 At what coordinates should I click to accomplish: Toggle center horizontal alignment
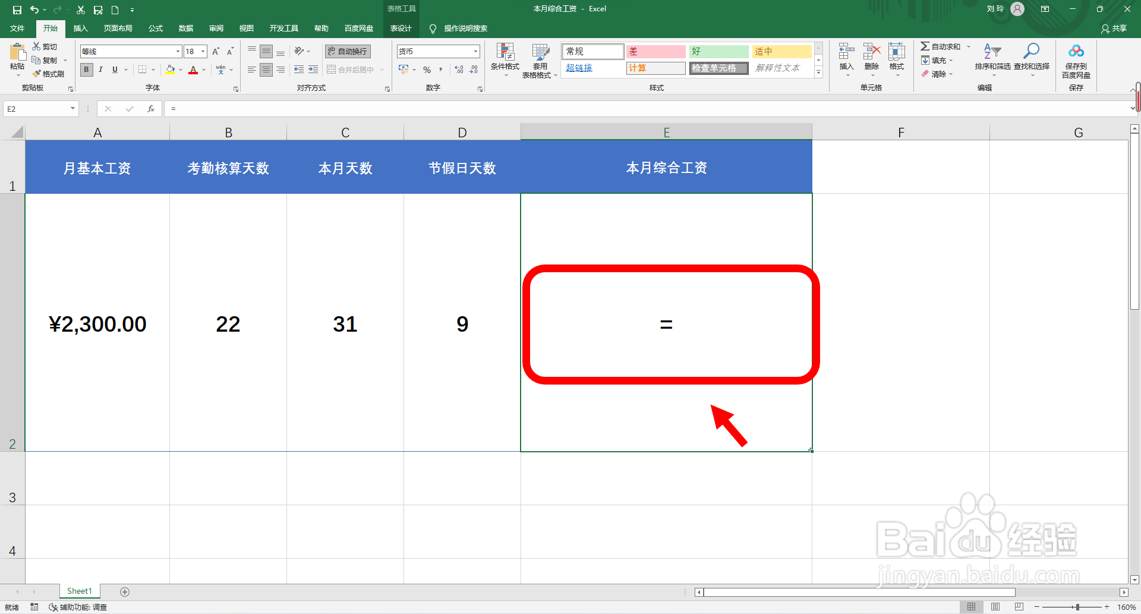(x=266, y=70)
